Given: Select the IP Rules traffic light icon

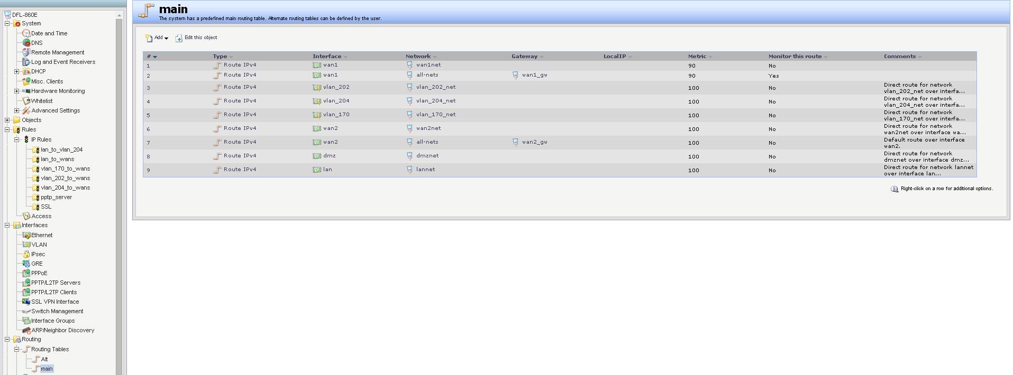Looking at the screenshot, I should [26, 139].
